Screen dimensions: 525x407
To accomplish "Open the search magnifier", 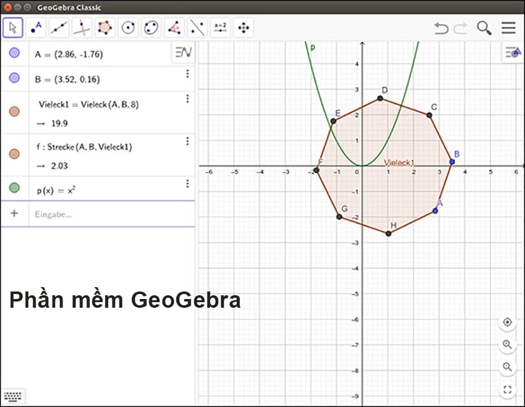I will tap(484, 28).
